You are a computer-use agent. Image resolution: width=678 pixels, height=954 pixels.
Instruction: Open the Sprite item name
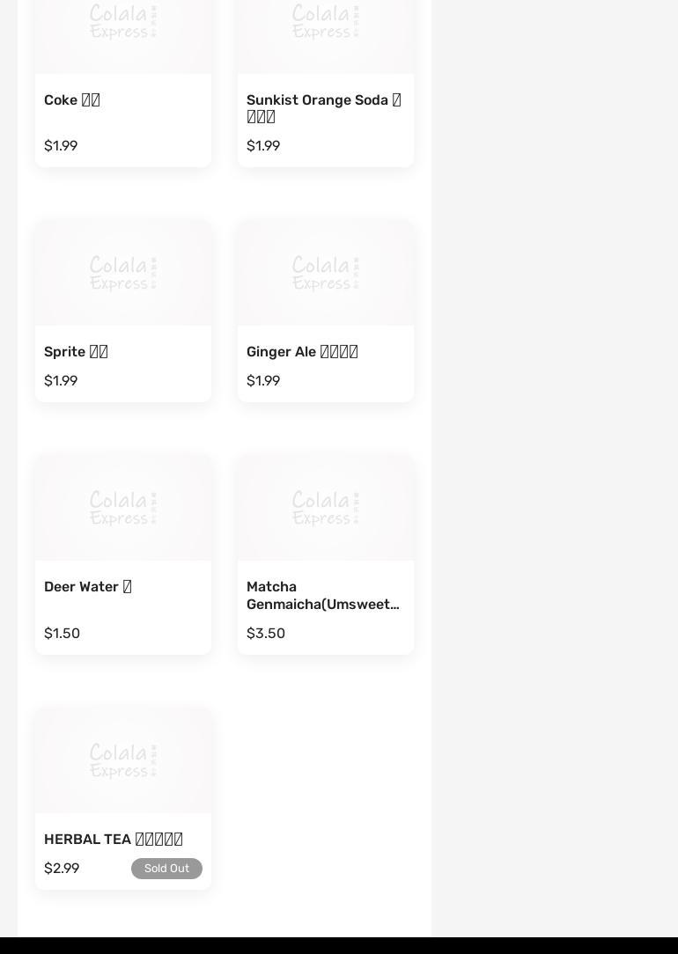tap(76, 352)
